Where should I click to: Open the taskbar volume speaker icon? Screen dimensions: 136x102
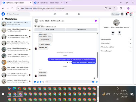coord(118,99)
